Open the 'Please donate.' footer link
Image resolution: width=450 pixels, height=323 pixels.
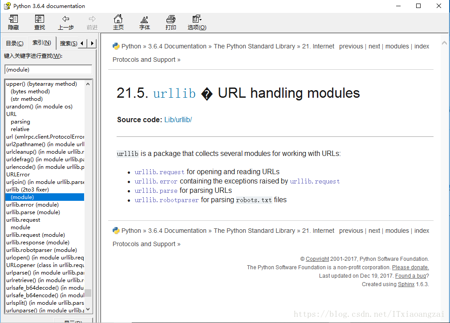[x=410, y=267]
